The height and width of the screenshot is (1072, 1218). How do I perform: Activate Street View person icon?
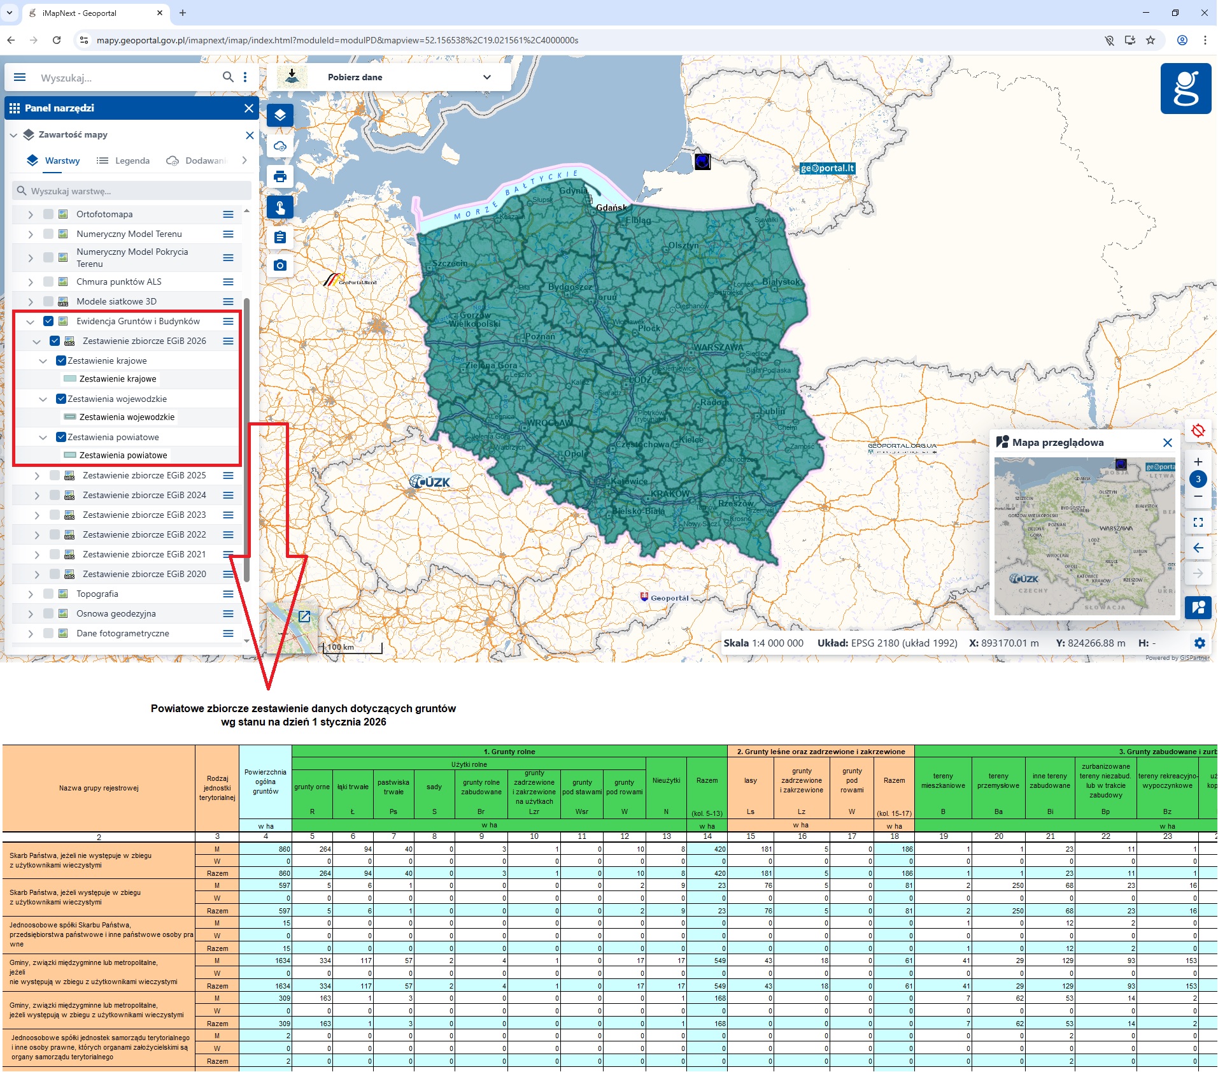pos(1200,607)
